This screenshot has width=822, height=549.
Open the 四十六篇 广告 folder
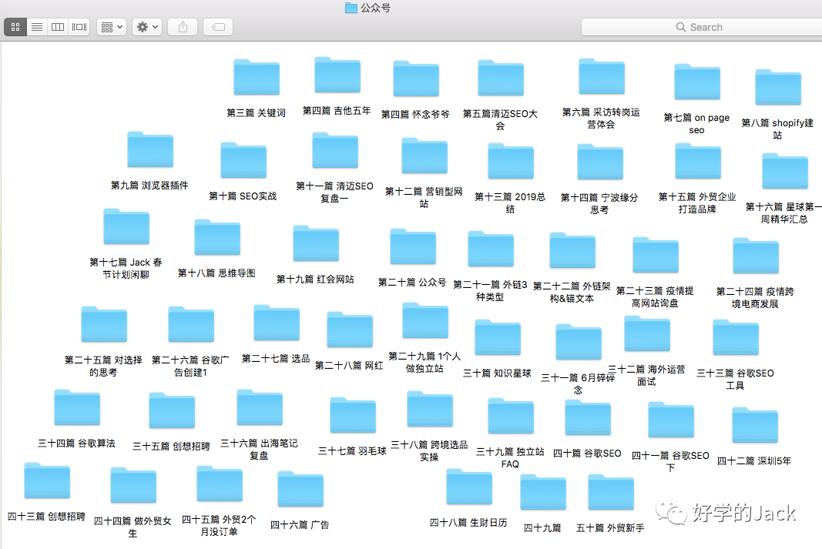tap(300, 487)
